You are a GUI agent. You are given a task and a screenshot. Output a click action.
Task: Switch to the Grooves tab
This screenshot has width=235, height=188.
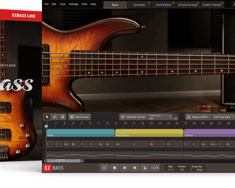click(139, 5)
